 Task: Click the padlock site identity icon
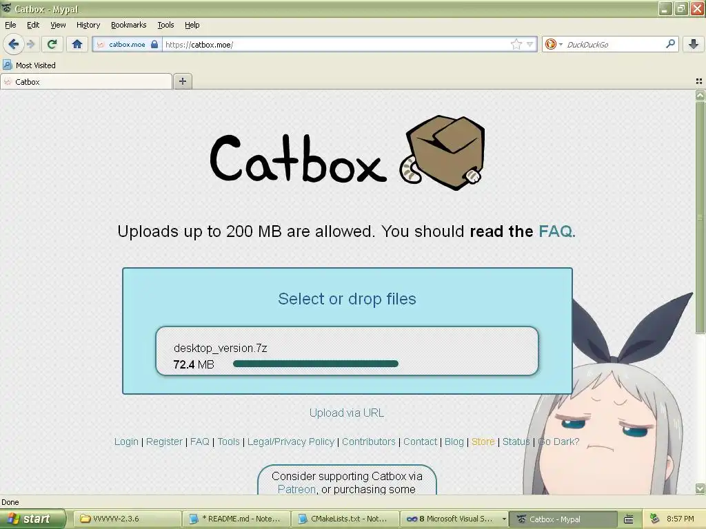point(154,44)
